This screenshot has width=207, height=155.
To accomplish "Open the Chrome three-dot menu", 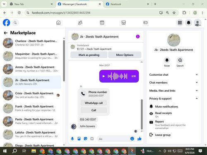I will [202, 13].
